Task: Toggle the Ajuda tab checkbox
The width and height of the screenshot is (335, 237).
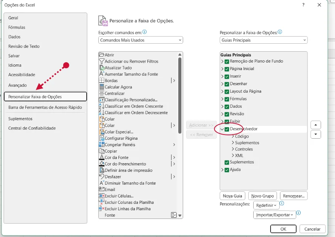Action: pyautogui.click(x=227, y=170)
